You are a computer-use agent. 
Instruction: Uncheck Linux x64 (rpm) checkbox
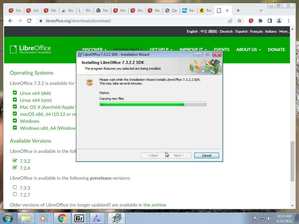coord(15,100)
